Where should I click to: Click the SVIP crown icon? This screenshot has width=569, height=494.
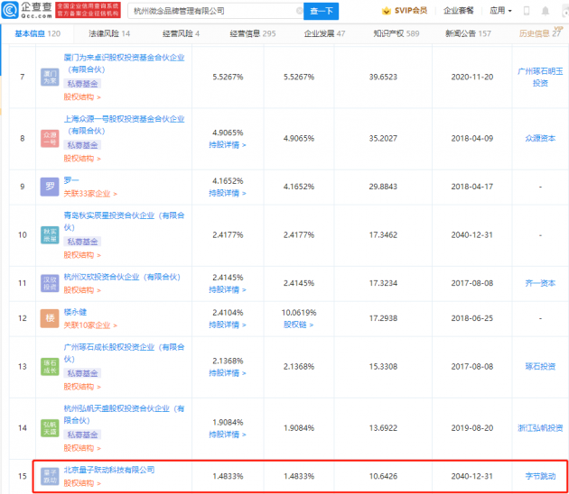pos(387,11)
